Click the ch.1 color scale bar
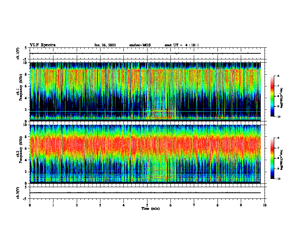 click(272, 96)
